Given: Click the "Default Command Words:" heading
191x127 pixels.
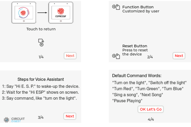Looking at the screenshot, I should (x=137, y=76).
